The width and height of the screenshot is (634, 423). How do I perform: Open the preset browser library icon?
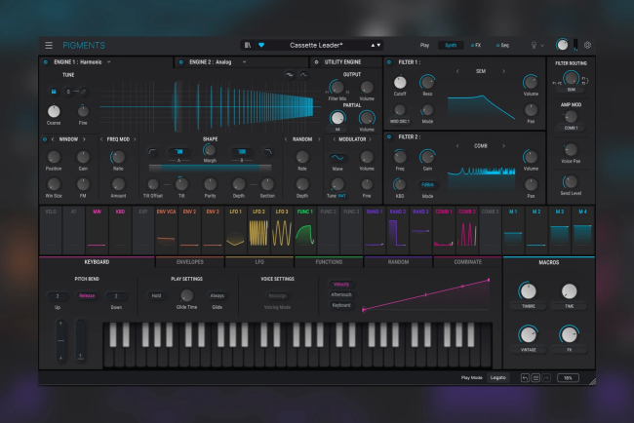click(x=248, y=45)
